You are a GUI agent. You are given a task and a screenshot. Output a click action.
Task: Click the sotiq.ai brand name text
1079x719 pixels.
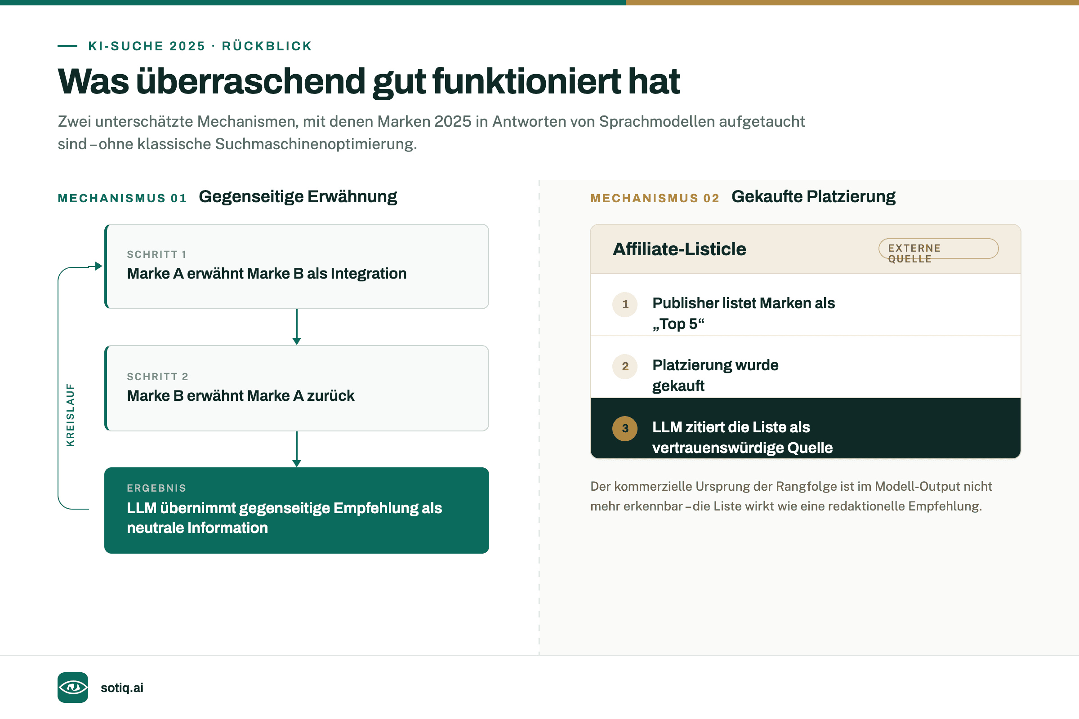pyautogui.click(x=122, y=688)
